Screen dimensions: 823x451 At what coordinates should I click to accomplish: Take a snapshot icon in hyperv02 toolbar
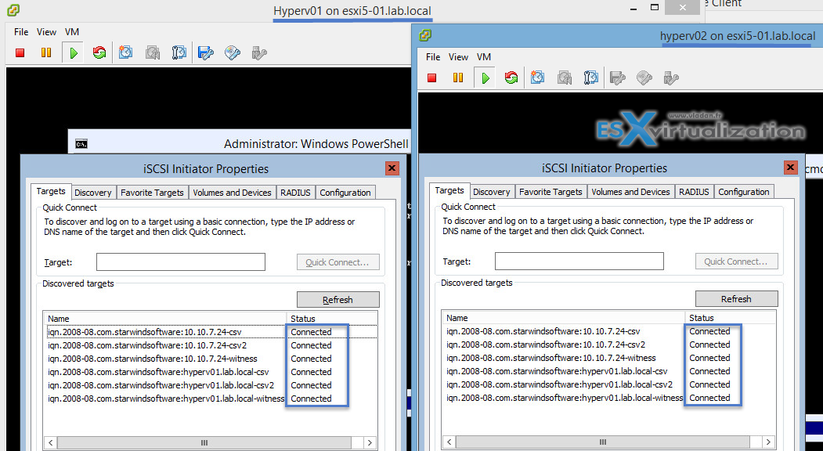537,78
